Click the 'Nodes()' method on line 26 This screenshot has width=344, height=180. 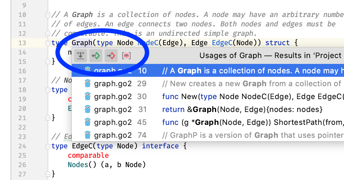pyautogui.click(x=82, y=164)
